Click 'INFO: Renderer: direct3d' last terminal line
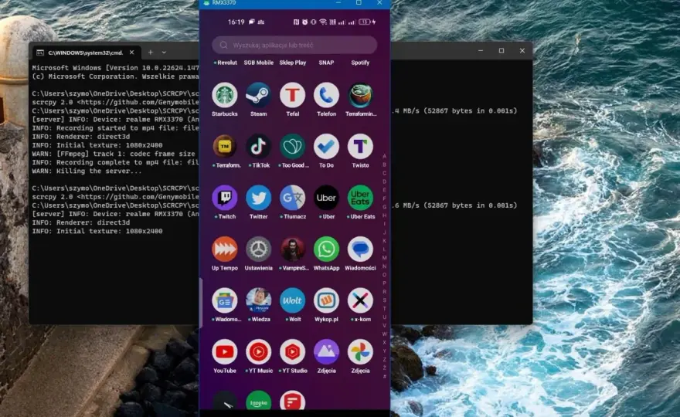 click(80, 223)
